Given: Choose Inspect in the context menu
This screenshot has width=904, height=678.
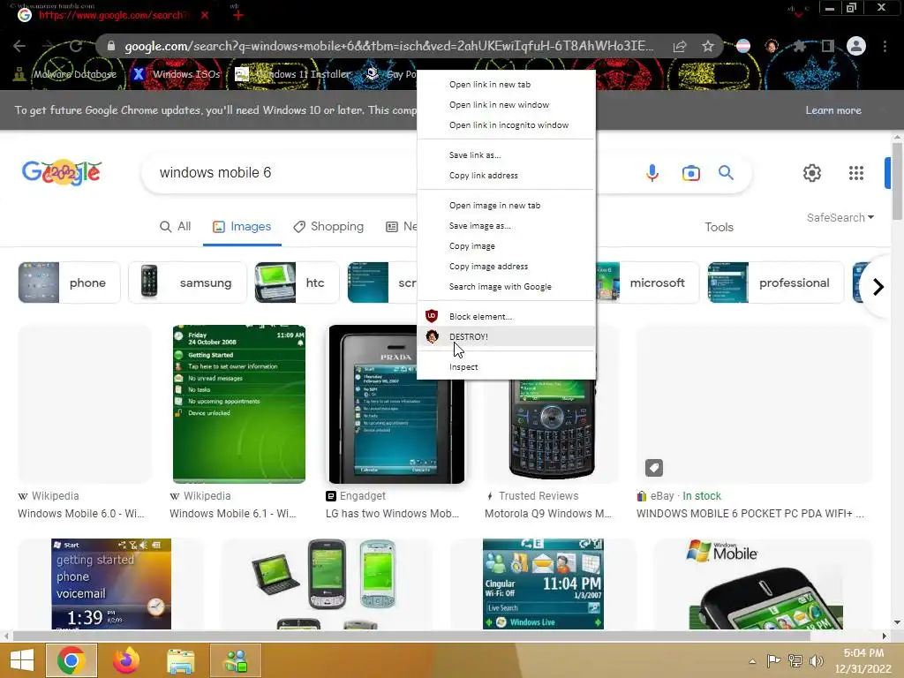Looking at the screenshot, I should 506,366.
